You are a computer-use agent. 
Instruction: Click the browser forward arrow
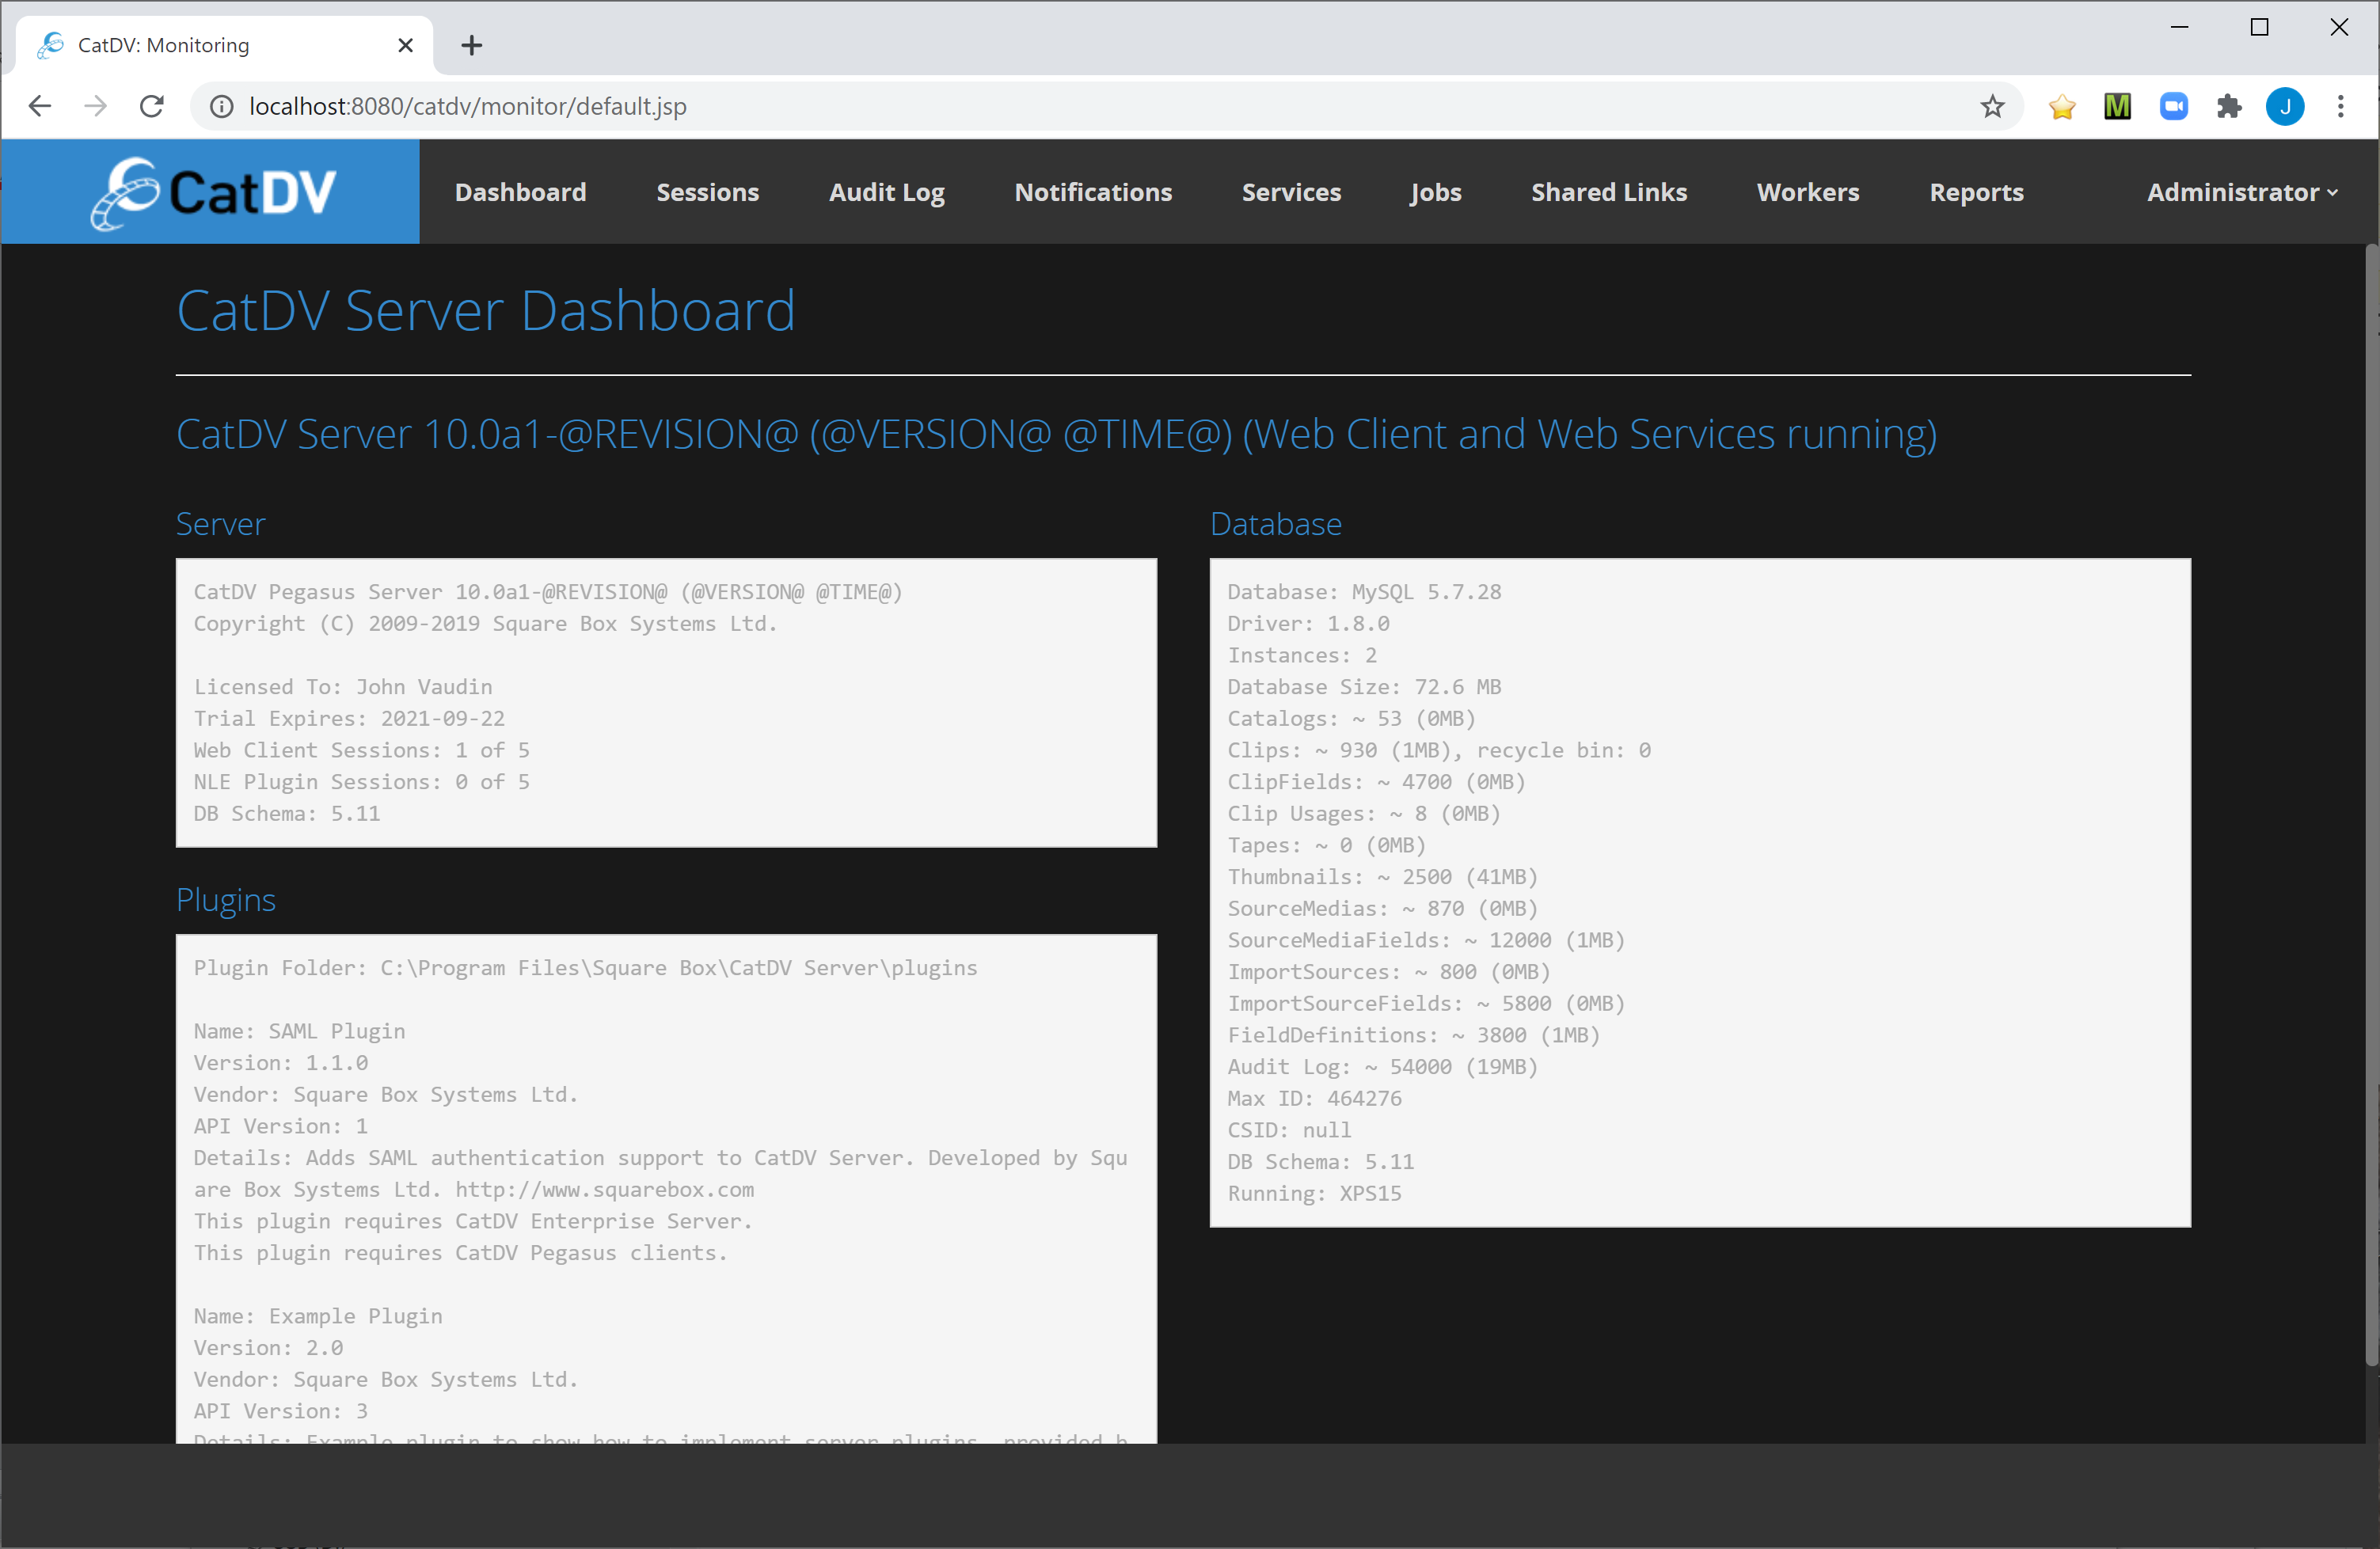(96, 106)
